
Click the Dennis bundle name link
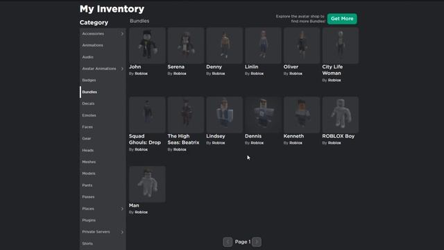(x=253, y=136)
